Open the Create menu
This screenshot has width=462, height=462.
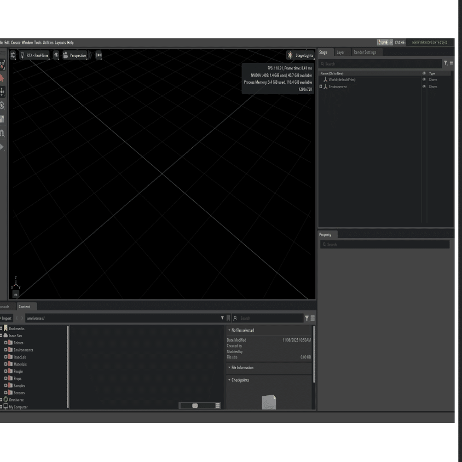coord(16,43)
